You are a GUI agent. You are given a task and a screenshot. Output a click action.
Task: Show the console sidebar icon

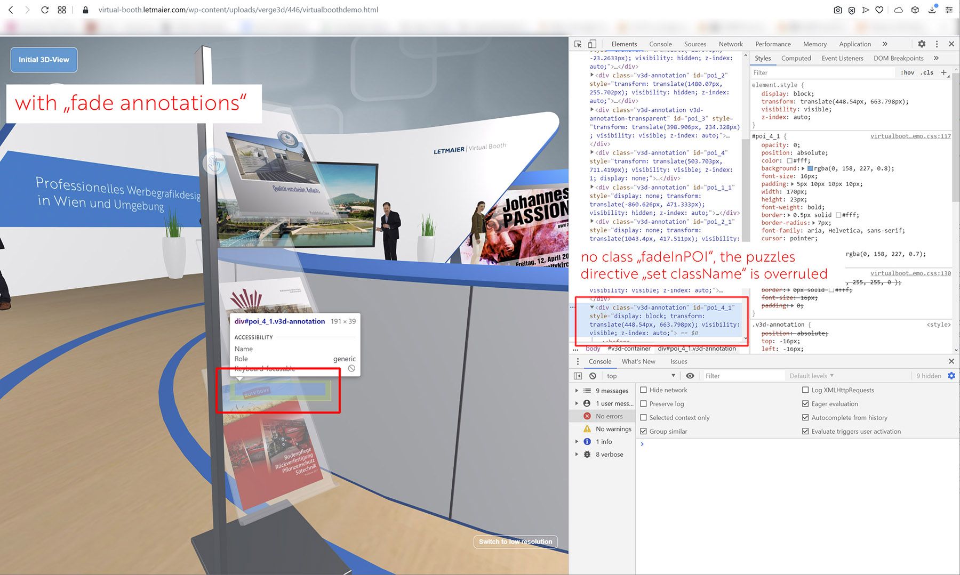tap(578, 376)
